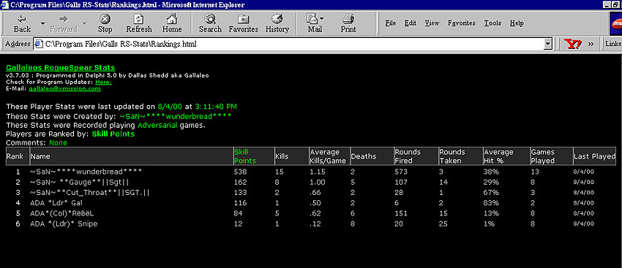Click the Forward toolbar button

click(x=64, y=24)
